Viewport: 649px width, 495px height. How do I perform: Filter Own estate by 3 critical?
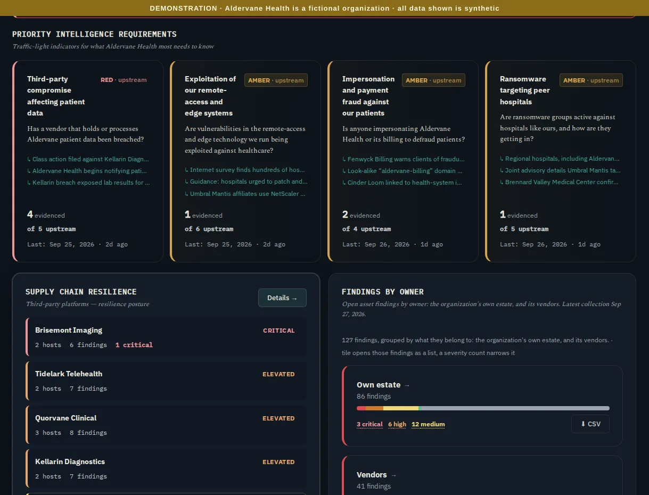[x=369, y=424]
